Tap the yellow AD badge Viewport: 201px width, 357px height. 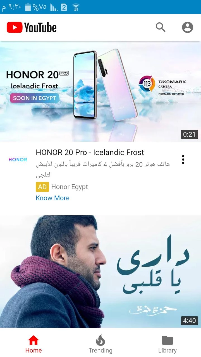point(42,187)
